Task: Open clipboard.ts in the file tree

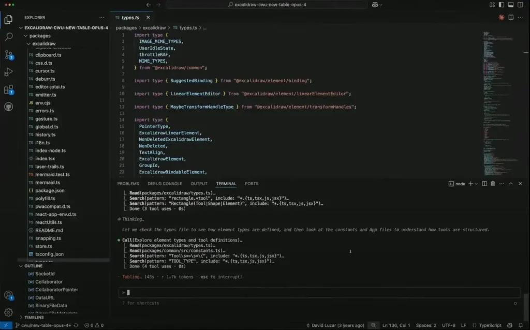Action: tap(48, 55)
